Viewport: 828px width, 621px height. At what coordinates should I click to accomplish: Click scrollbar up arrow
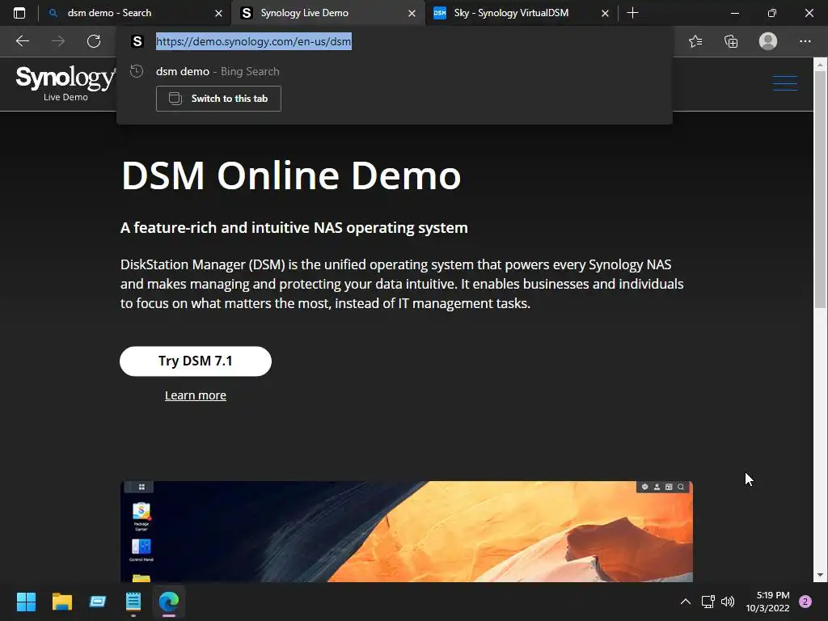click(820, 65)
